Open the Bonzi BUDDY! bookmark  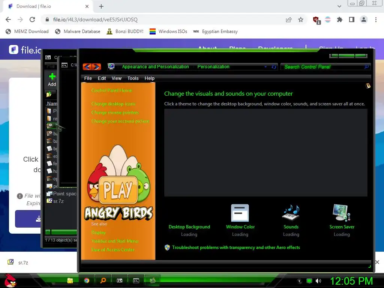125,31
